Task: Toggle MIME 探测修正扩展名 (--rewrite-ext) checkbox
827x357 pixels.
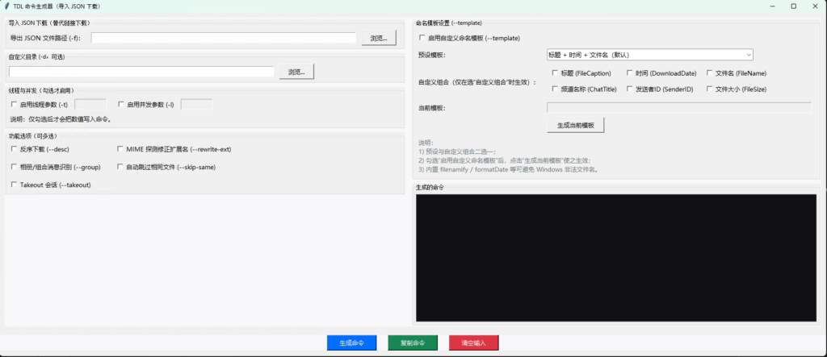Action: click(x=121, y=149)
